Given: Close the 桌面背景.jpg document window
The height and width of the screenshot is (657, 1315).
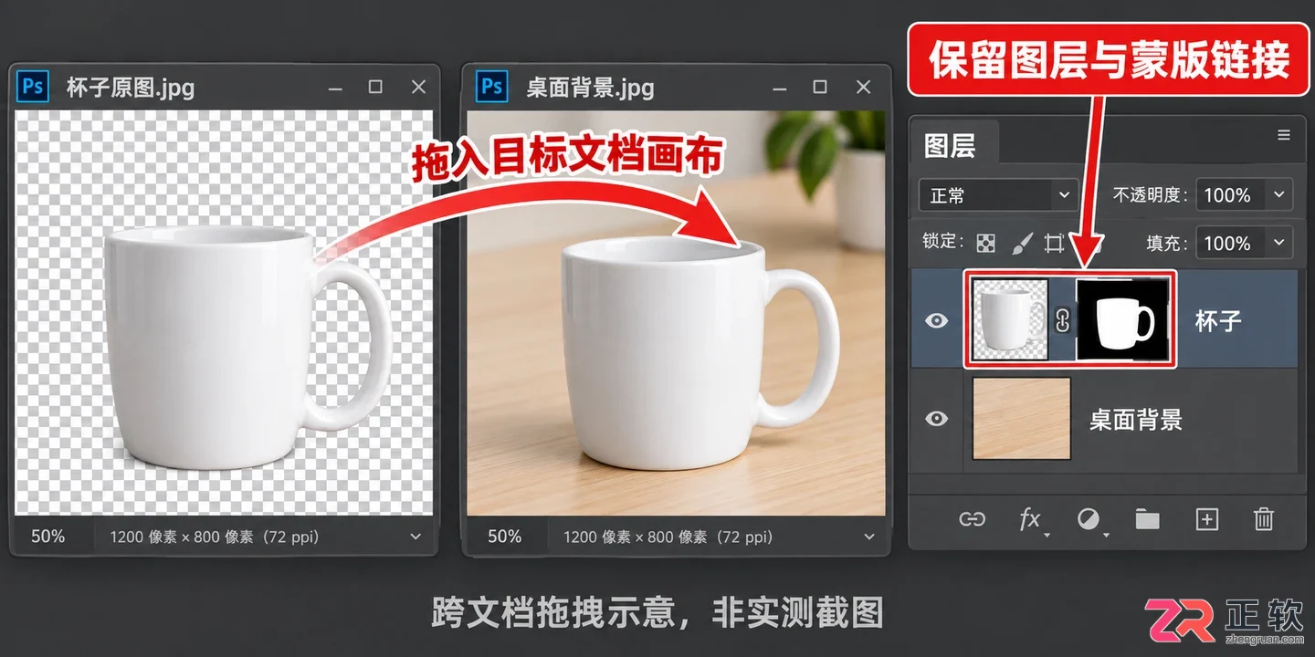Looking at the screenshot, I should pos(863,87).
